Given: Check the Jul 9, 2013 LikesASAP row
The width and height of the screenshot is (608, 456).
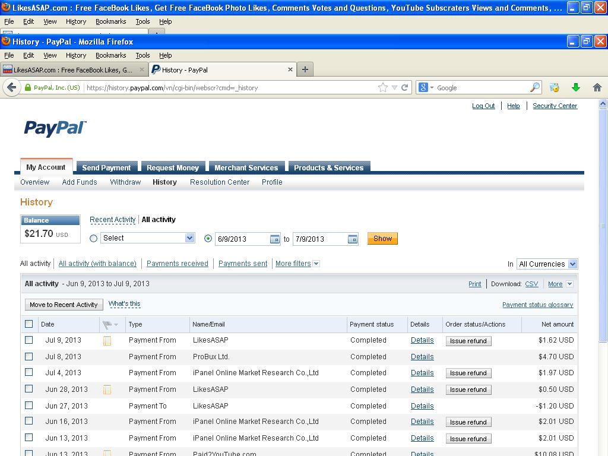Looking at the screenshot, I should (x=28, y=340).
